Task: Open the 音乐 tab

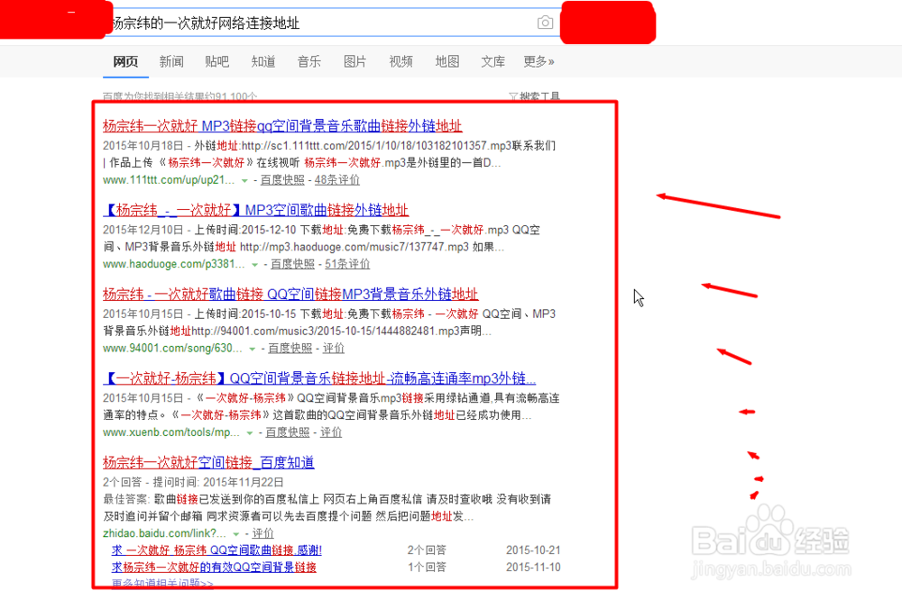Action: point(308,61)
